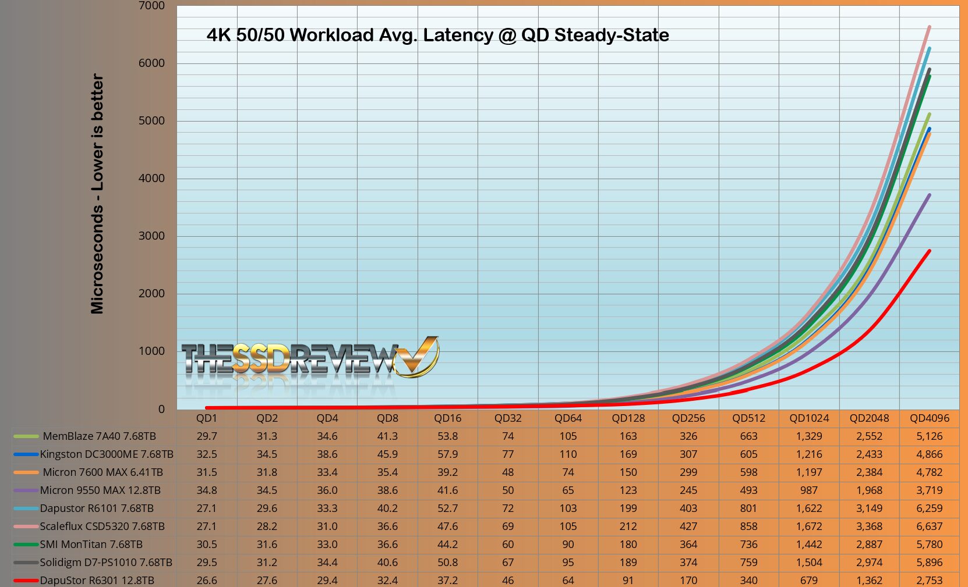Click the 1000 y-axis tick label
The image size is (968, 587).
151,351
